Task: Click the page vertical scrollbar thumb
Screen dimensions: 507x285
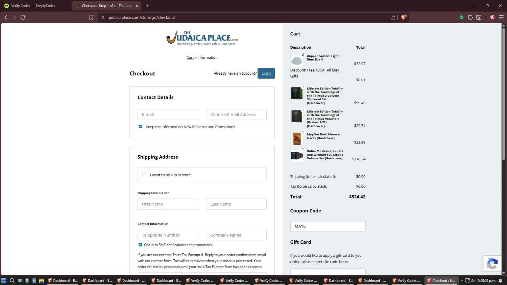Action: click(504, 94)
